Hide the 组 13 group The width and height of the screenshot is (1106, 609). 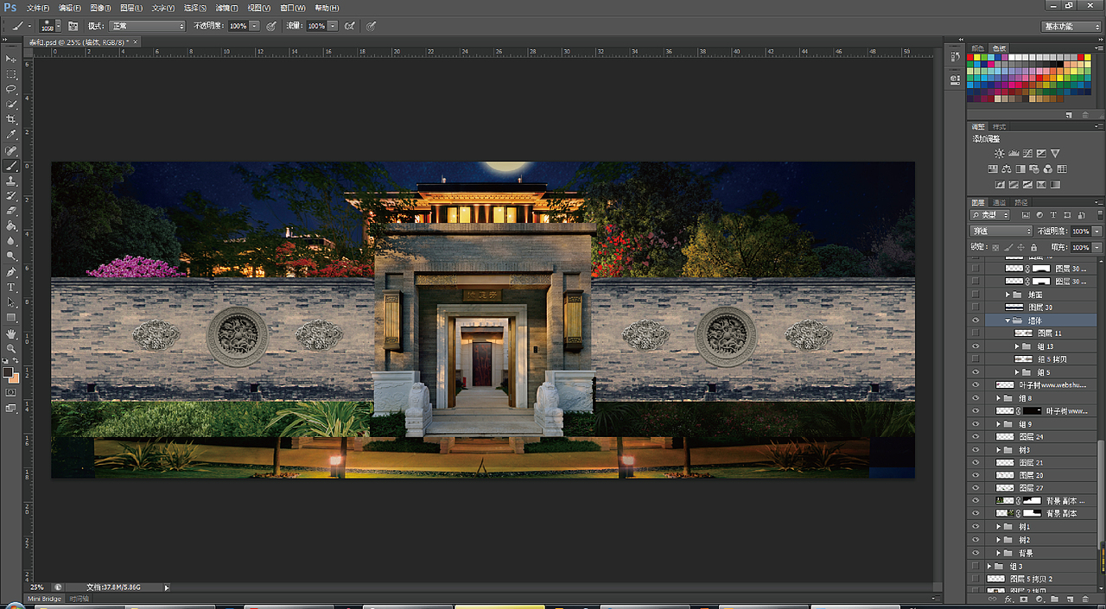(x=976, y=346)
